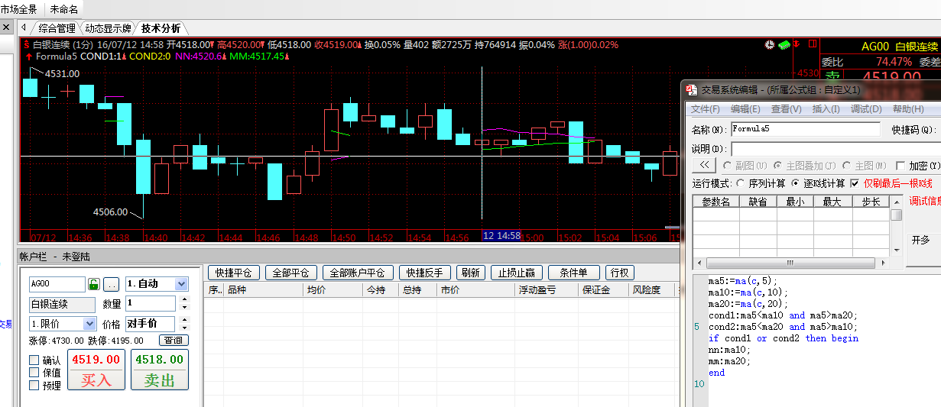941x407 pixels.
Task: Click the green chip icon above chart
Action: [x=784, y=45]
